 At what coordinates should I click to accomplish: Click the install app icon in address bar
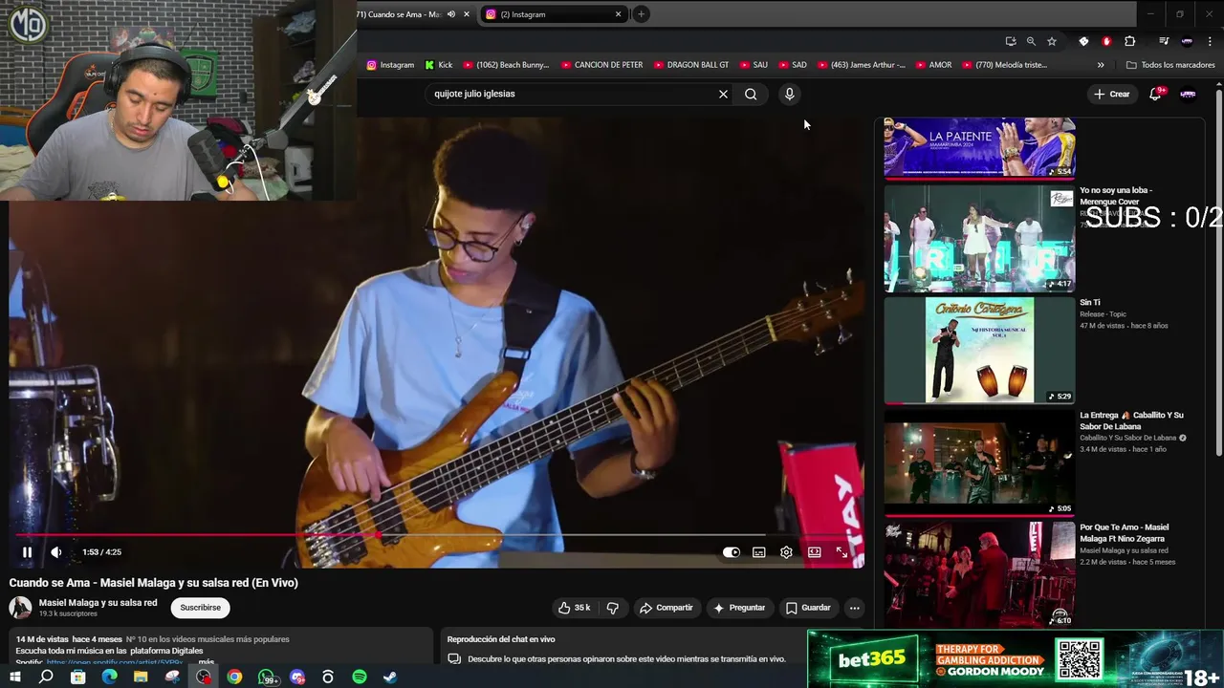(1011, 41)
